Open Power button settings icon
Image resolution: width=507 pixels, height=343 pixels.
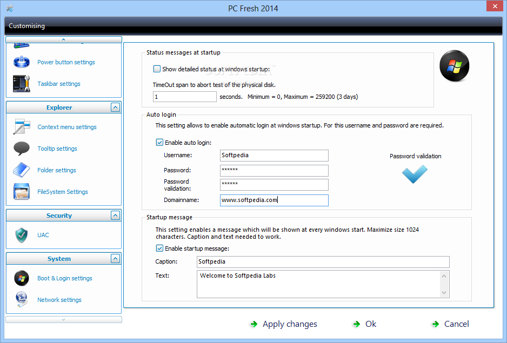(x=22, y=62)
